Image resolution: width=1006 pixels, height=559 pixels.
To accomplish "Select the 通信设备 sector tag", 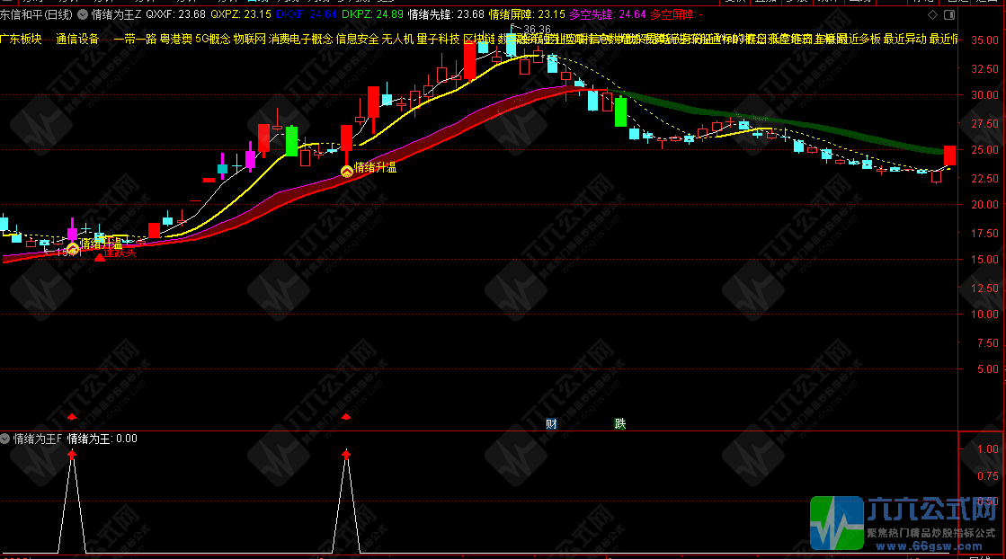I will (x=77, y=39).
